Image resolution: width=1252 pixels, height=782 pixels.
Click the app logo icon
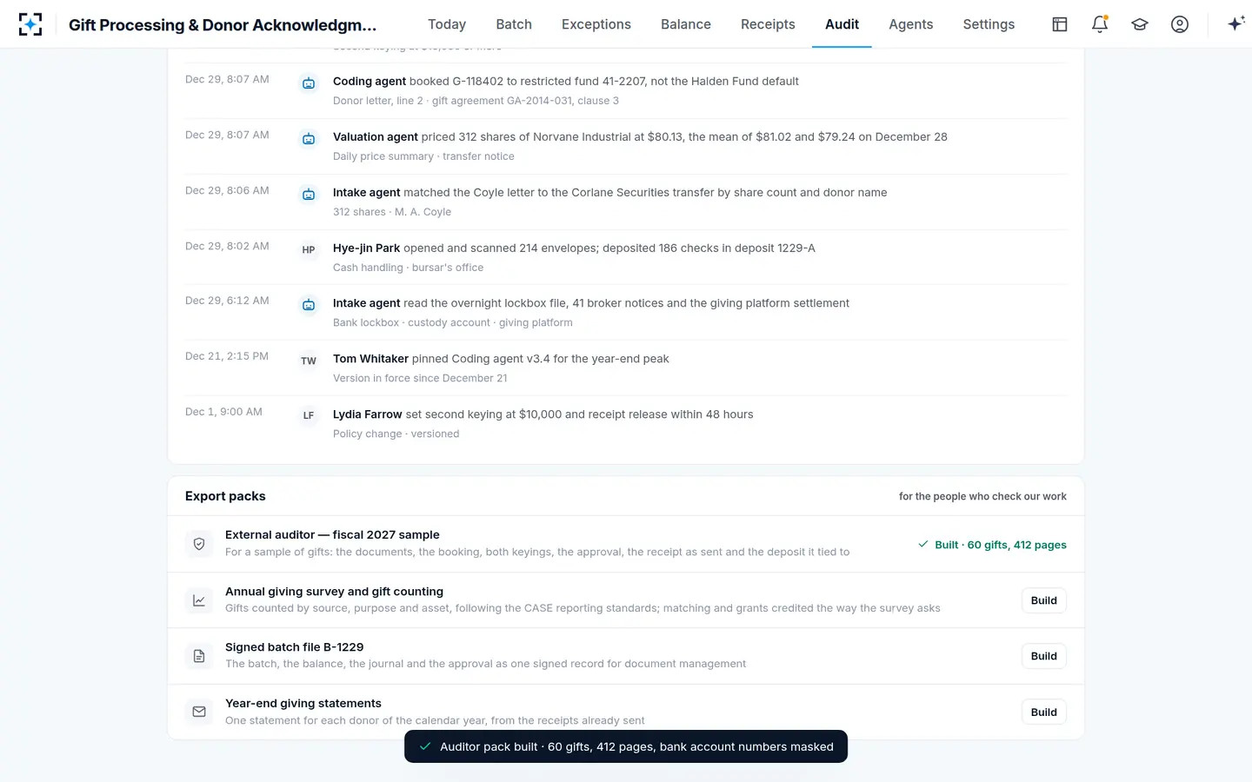click(30, 24)
